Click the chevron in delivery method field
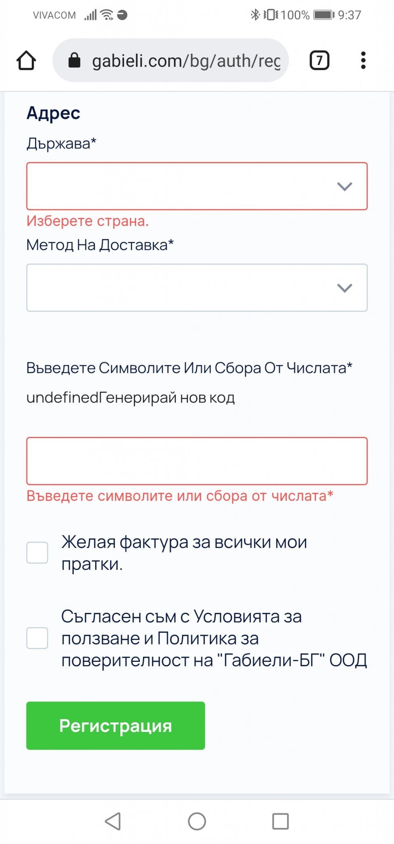 [345, 288]
